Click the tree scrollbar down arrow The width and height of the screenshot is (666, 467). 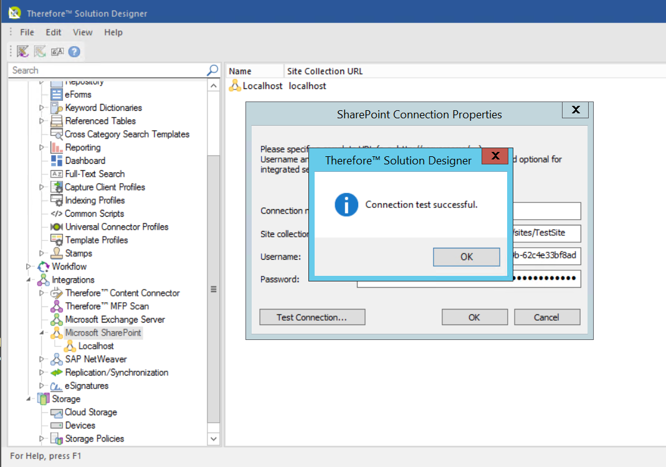coord(214,438)
